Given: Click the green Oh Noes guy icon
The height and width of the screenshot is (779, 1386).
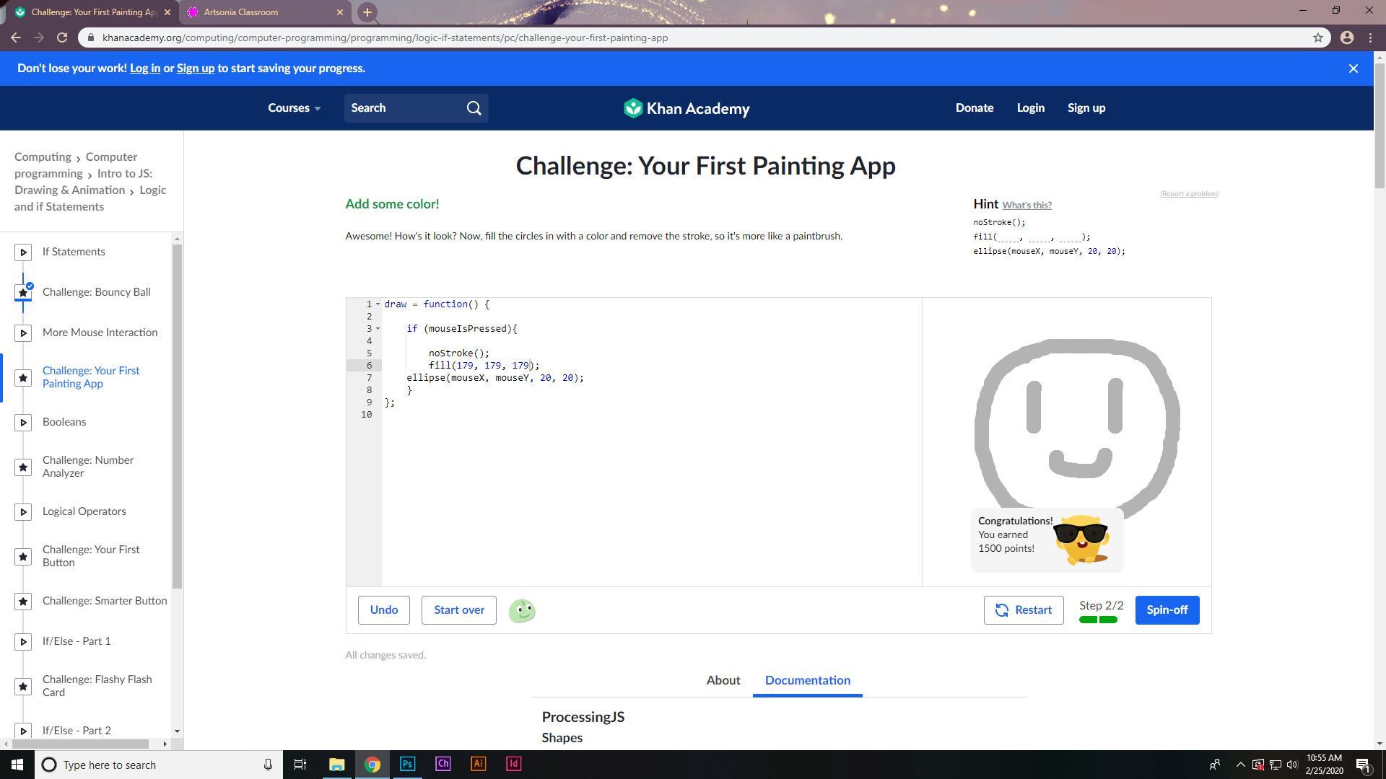Looking at the screenshot, I should [522, 611].
